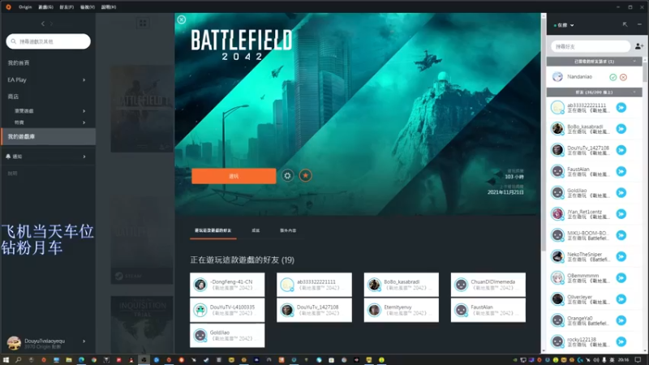Open ChuanDiDimemeda friend card

point(488,285)
